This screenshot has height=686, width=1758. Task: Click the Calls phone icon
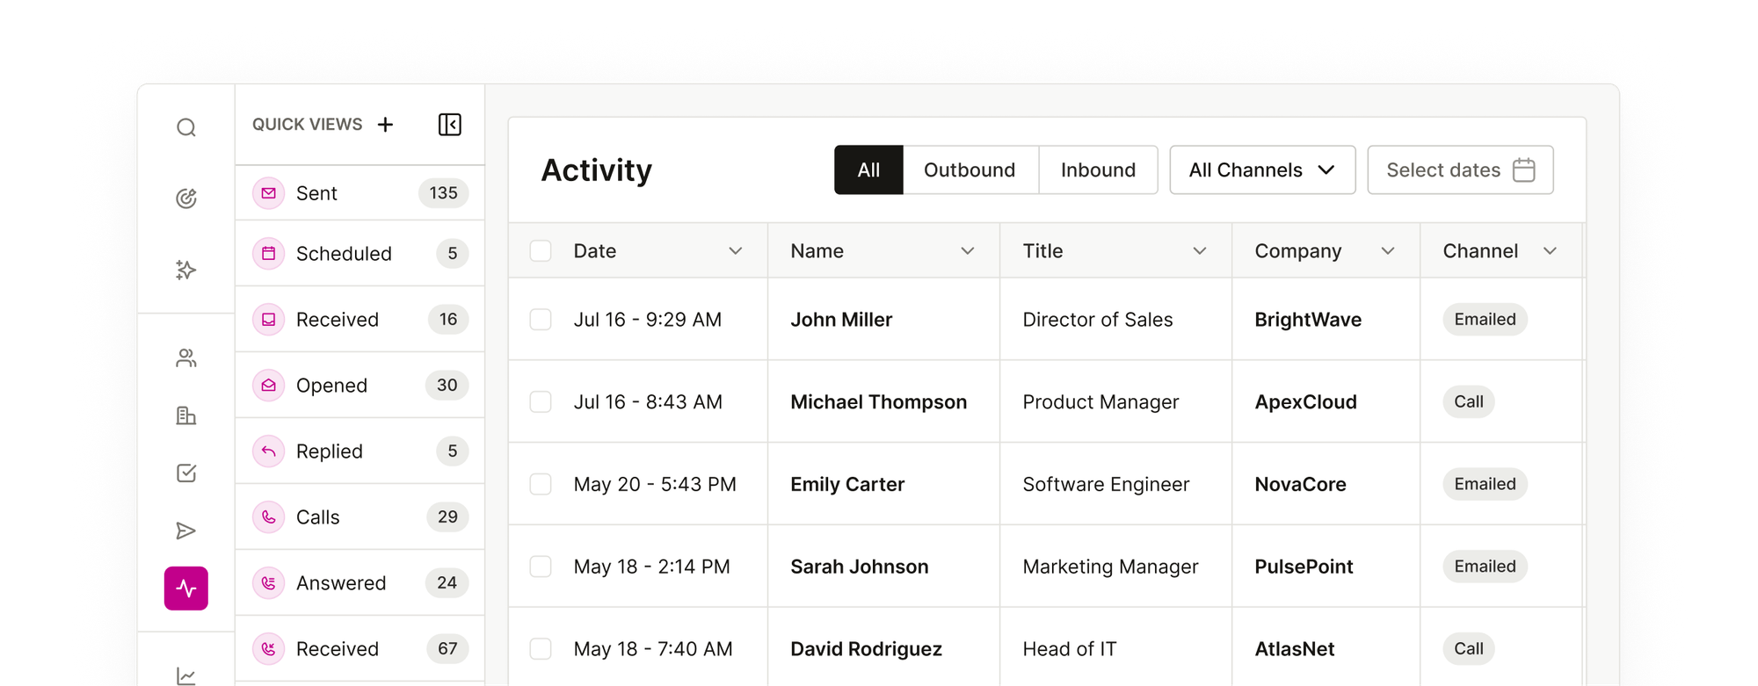(x=268, y=516)
